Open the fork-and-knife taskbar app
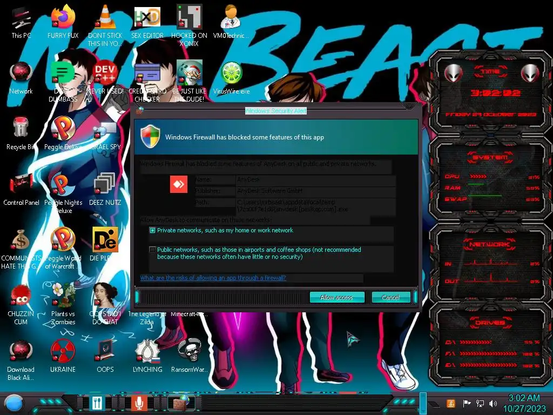Viewport: 553px width, 415px height. (97, 403)
